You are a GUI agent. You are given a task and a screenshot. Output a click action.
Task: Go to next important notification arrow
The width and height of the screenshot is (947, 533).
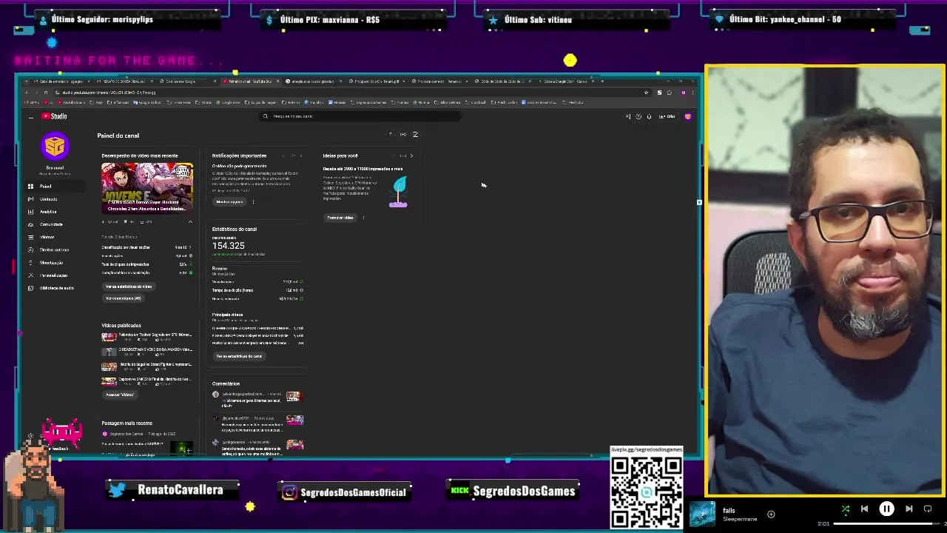[300, 156]
